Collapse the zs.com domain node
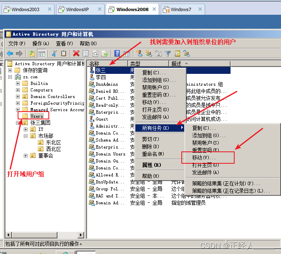Viewport: 281px width, 254px height. [x=10, y=77]
